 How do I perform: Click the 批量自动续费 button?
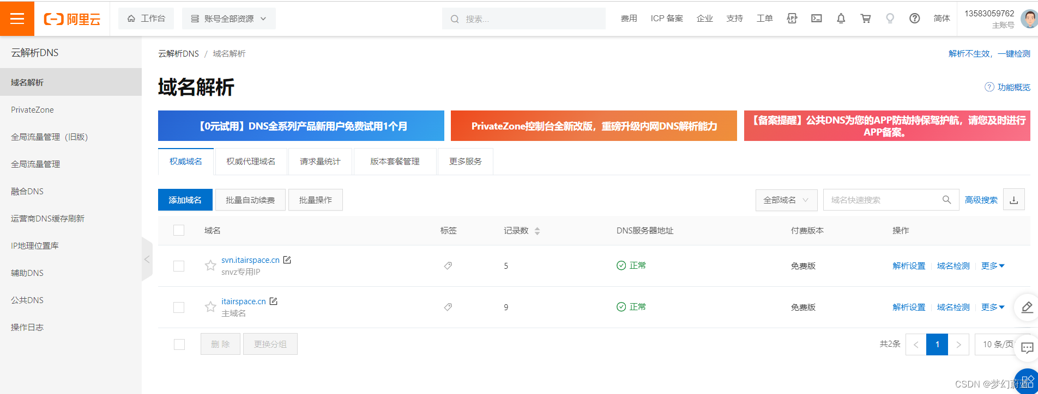pos(250,200)
